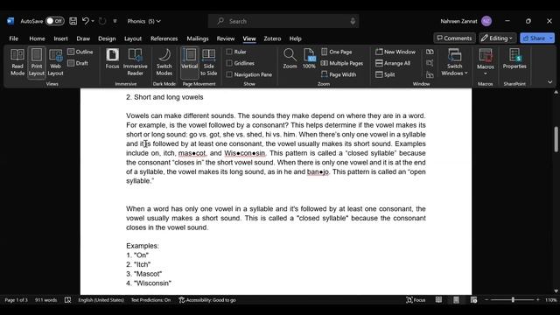This screenshot has width=560, height=315.
Task: Collapse the ribbon with chevron
Action: 550,82
